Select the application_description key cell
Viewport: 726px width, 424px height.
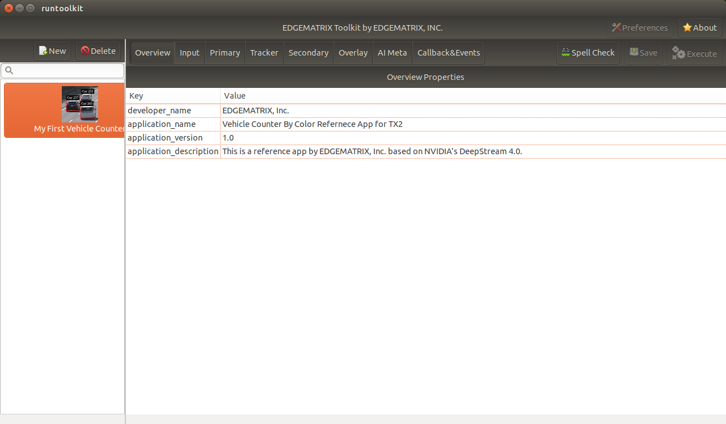(173, 151)
